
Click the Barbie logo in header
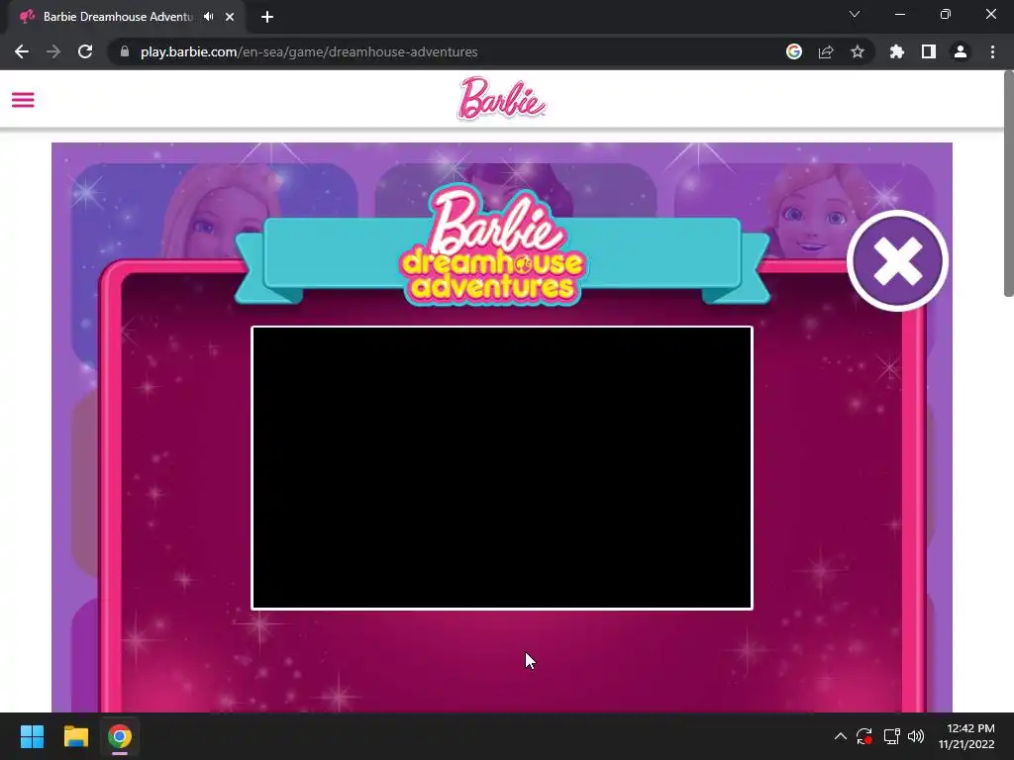pyautogui.click(x=501, y=99)
